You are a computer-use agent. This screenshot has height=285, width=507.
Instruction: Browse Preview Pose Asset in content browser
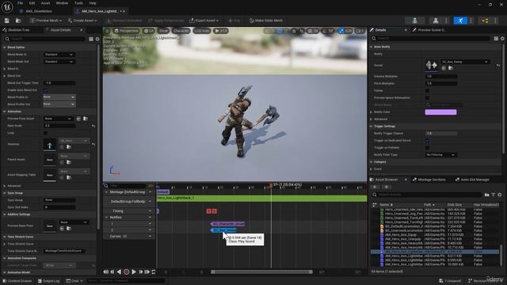click(86, 119)
